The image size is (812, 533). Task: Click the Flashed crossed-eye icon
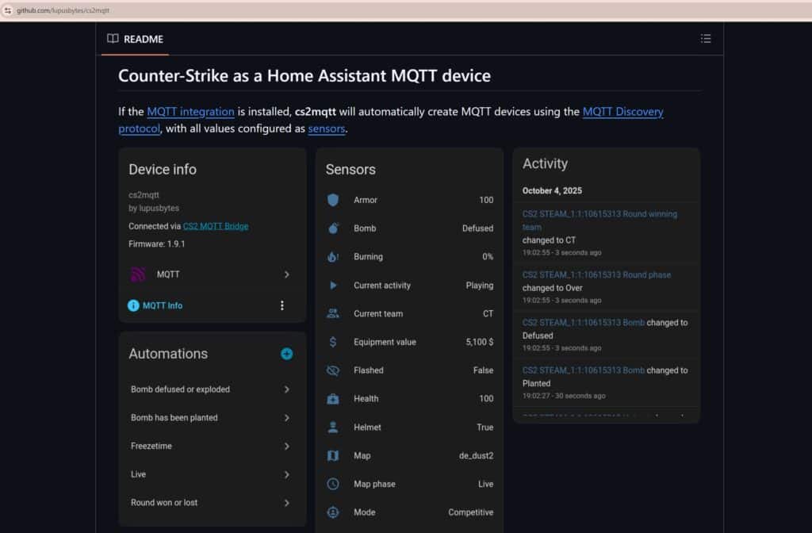coord(333,370)
